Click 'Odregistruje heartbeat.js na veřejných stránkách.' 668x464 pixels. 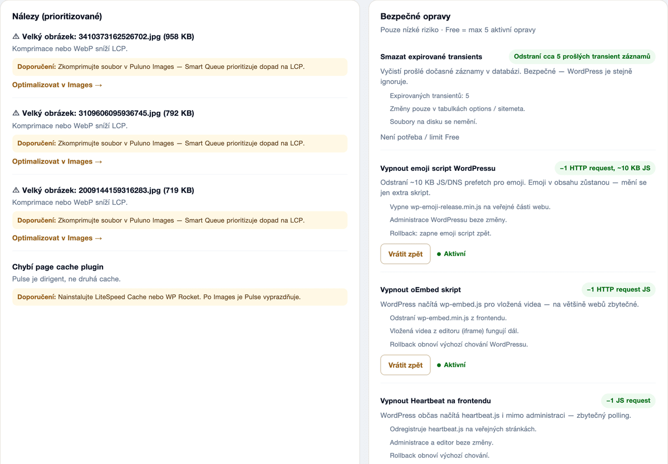(x=463, y=429)
